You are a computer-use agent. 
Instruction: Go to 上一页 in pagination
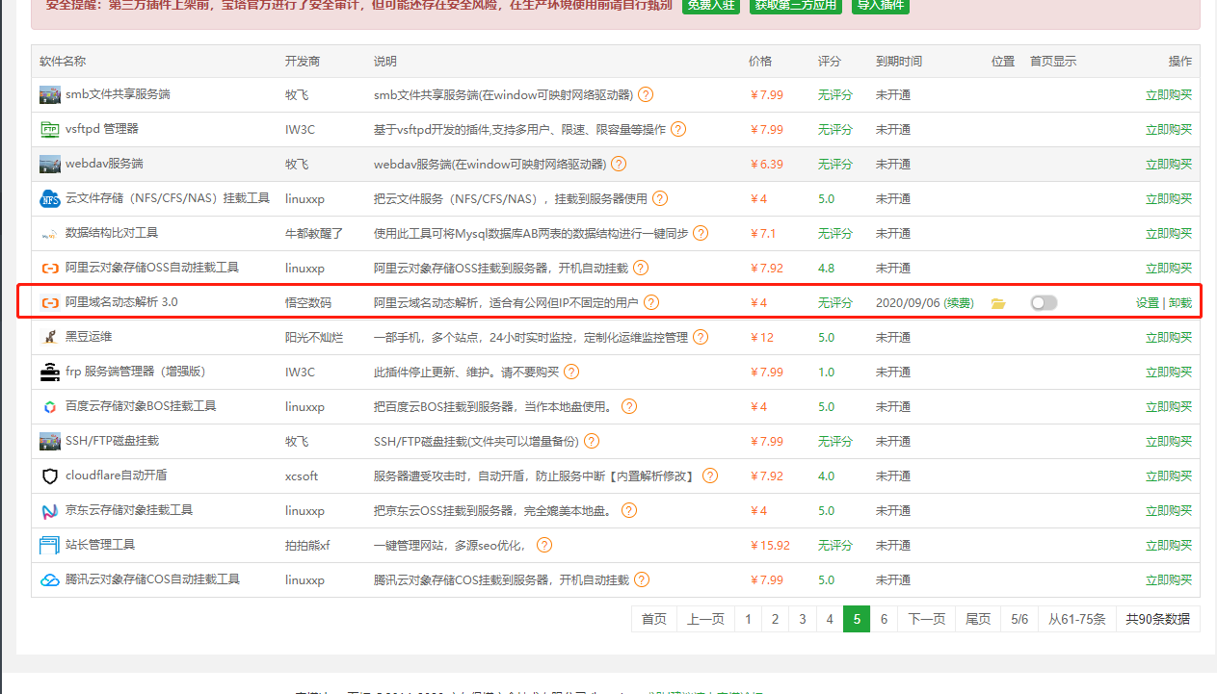coord(705,619)
